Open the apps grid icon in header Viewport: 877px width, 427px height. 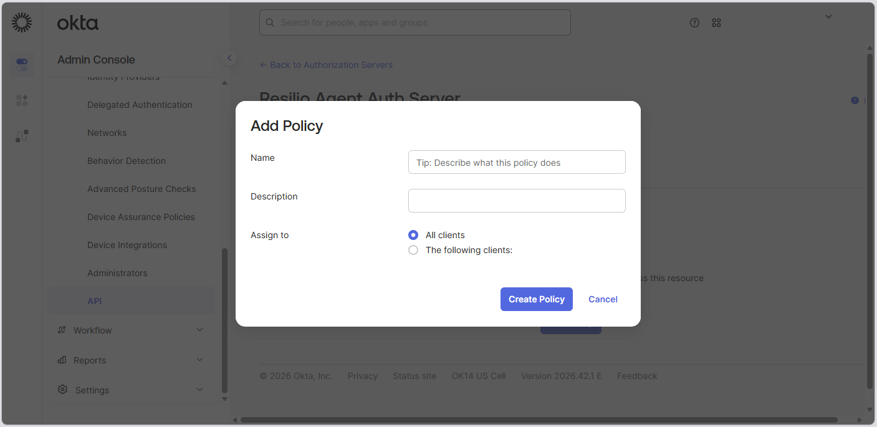[716, 22]
